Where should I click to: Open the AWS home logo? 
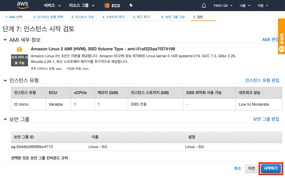[23, 5]
